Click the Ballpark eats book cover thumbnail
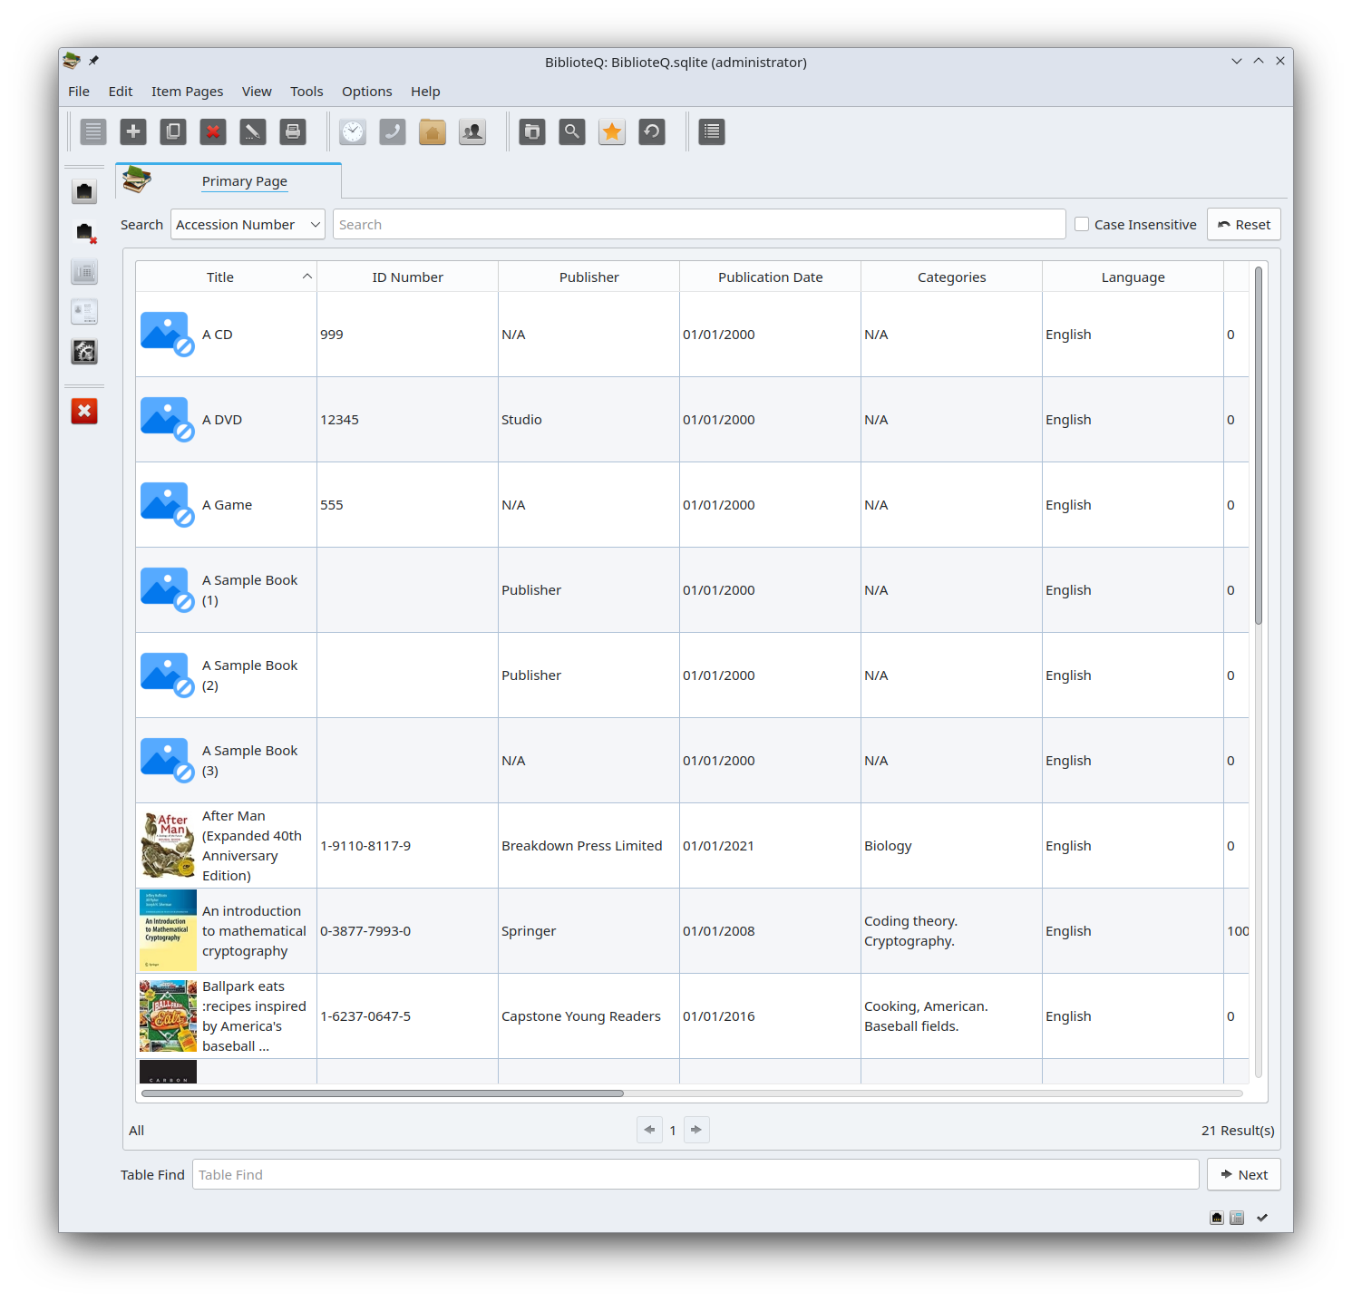This screenshot has height=1302, width=1352. point(168,1015)
